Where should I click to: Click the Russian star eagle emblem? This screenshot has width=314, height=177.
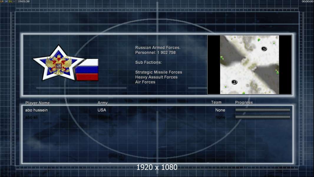coord(58,63)
